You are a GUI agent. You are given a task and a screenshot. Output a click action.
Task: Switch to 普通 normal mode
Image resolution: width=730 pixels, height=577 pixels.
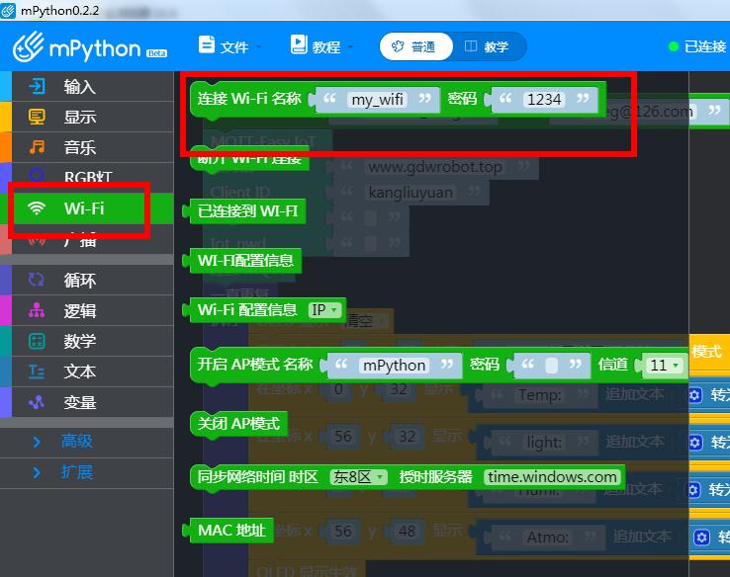click(x=415, y=46)
